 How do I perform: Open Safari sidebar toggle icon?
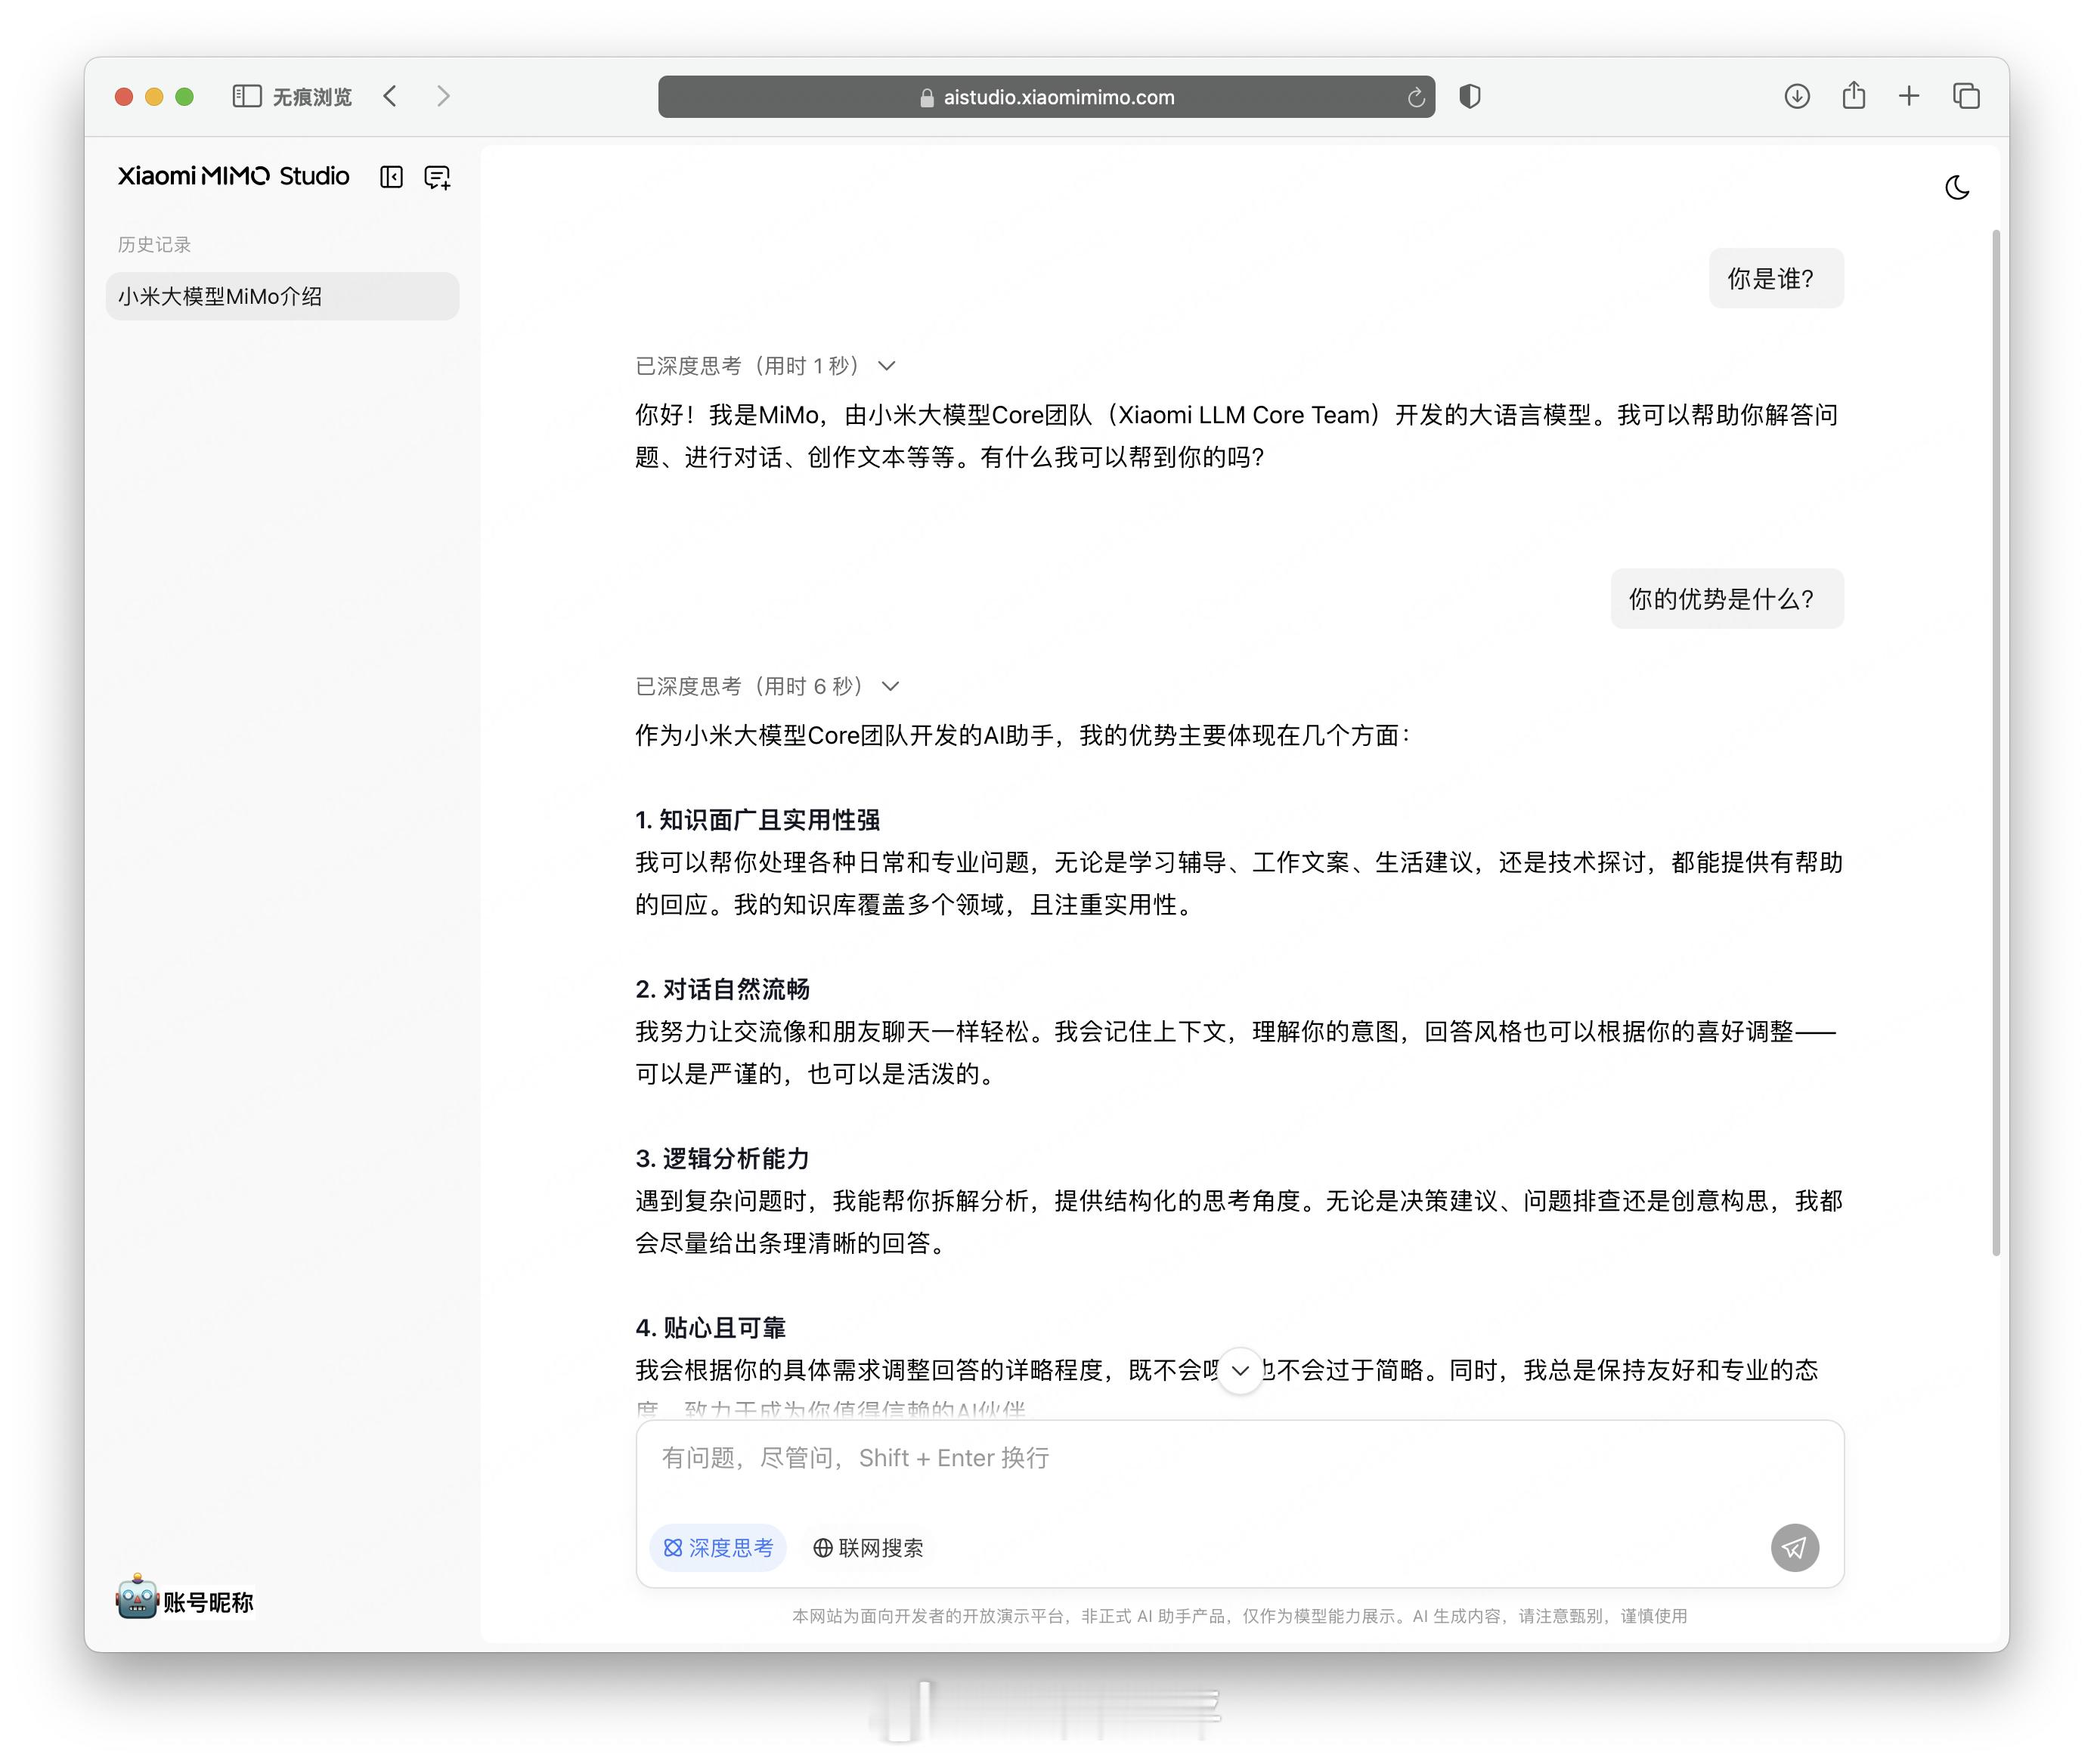246,96
